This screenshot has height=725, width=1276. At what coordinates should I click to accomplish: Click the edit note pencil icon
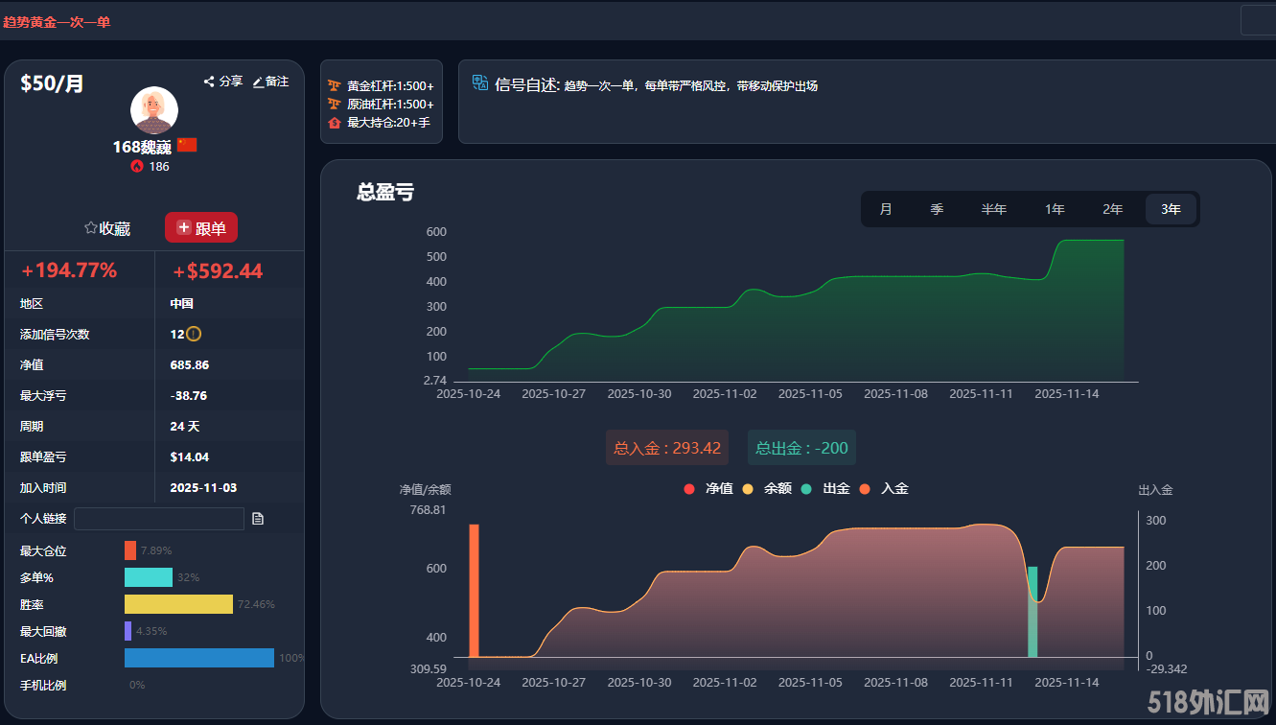point(257,82)
